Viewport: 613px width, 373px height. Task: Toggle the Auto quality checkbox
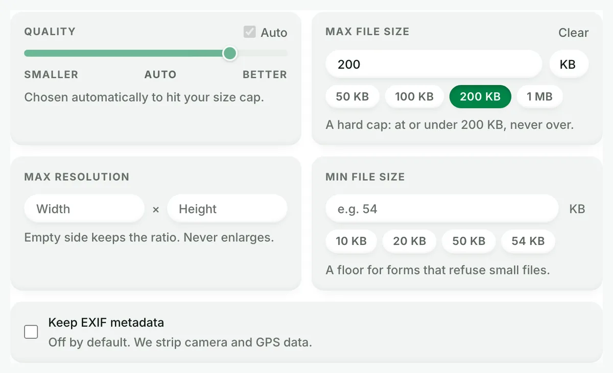(x=249, y=32)
